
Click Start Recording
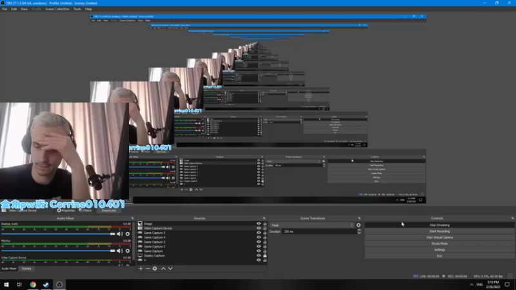tap(439, 231)
